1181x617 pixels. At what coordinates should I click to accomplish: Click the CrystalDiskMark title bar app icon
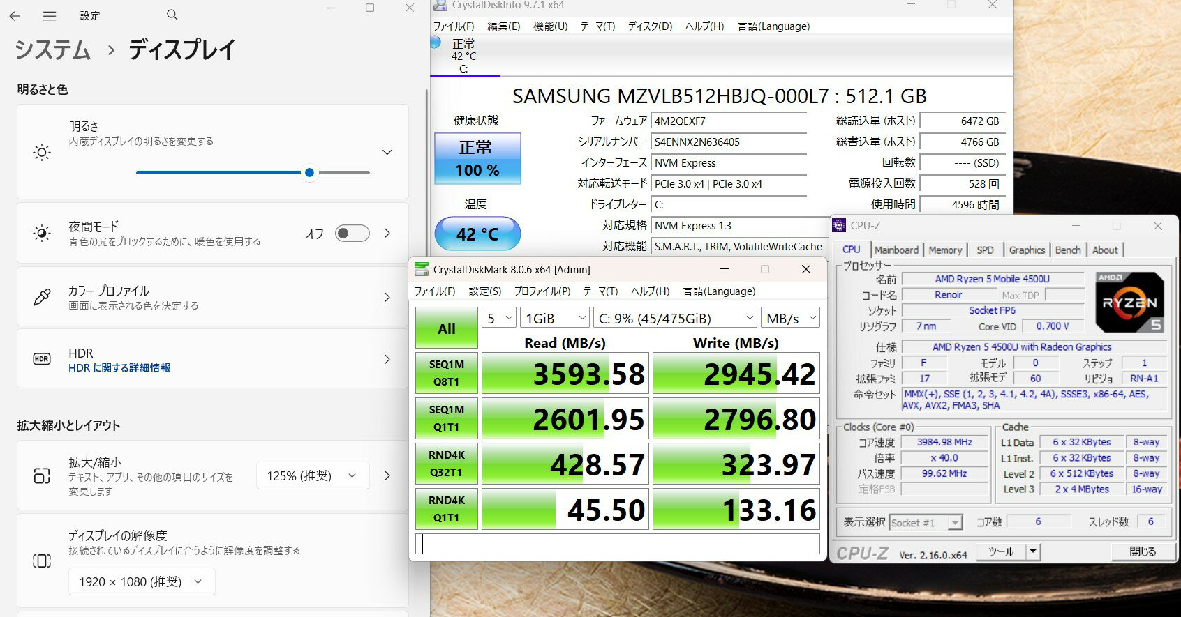point(421,270)
